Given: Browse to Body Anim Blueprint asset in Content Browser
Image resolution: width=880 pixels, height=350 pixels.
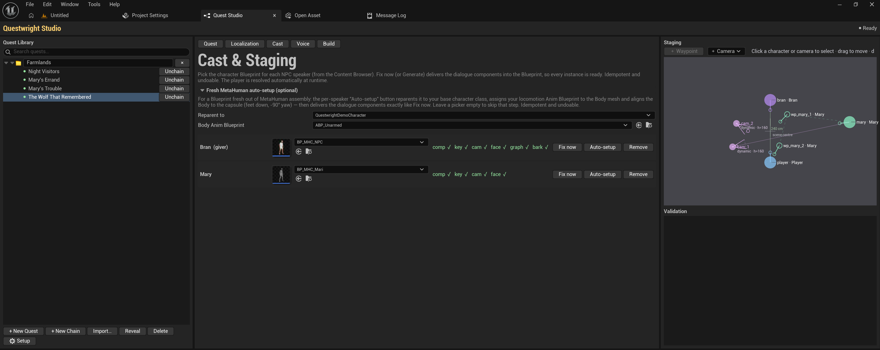Looking at the screenshot, I should (649, 125).
